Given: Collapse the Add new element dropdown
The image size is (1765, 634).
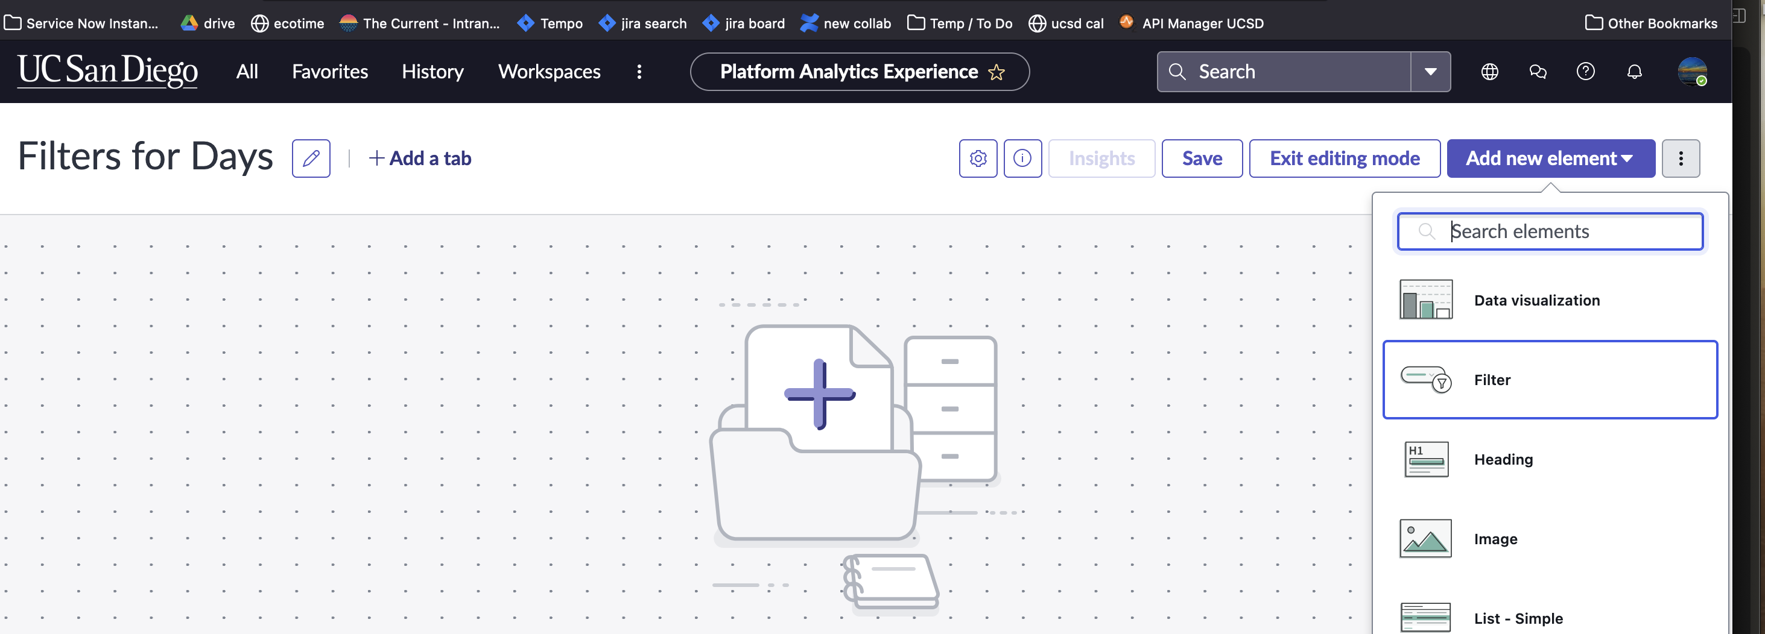Looking at the screenshot, I should 1550,158.
